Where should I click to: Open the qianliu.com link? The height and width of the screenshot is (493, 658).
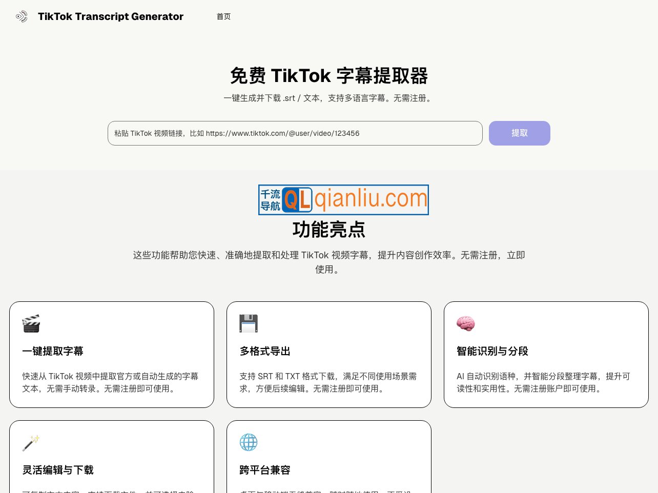click(x=370, y=198)
